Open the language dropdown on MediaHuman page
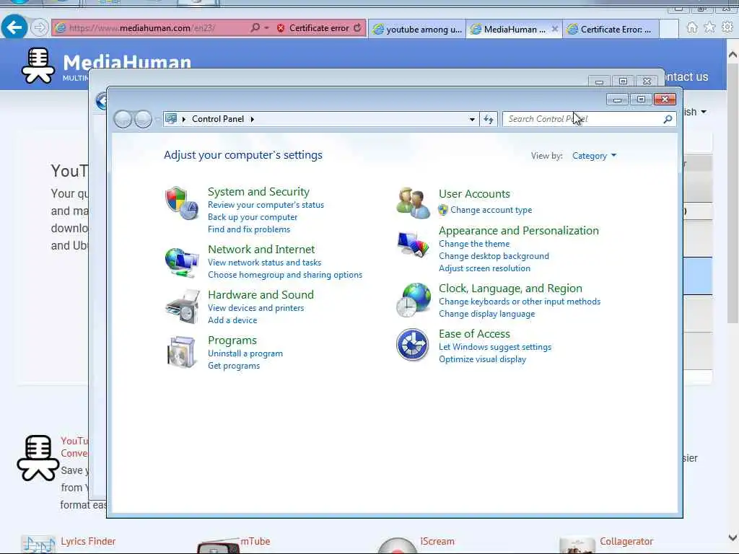 pyautogui.click(x=695, y=112)
